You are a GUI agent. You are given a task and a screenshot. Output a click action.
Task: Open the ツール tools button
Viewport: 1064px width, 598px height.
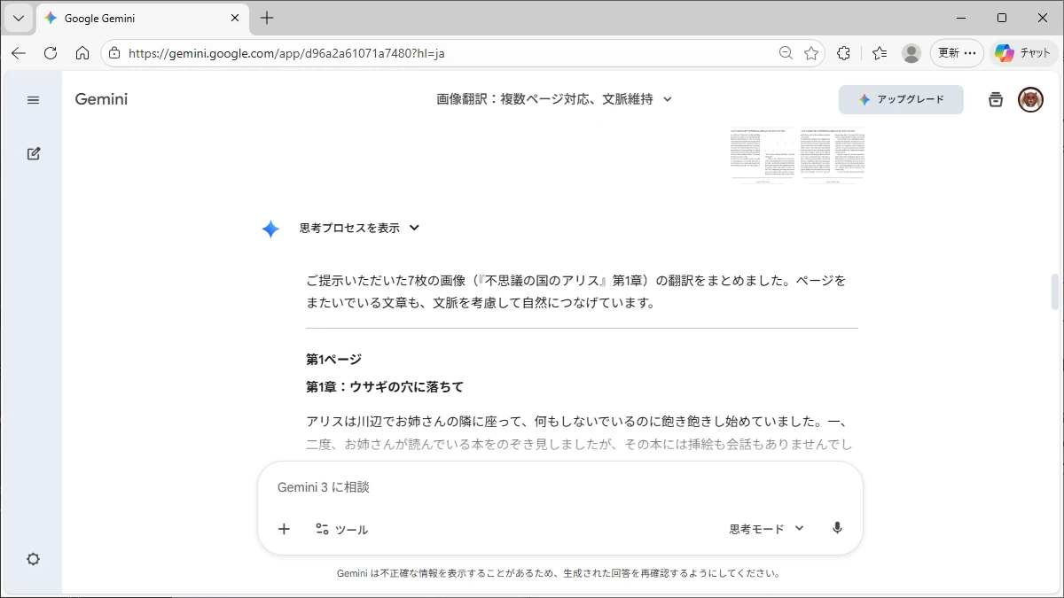pyautogui.click(x=342, y=529)
